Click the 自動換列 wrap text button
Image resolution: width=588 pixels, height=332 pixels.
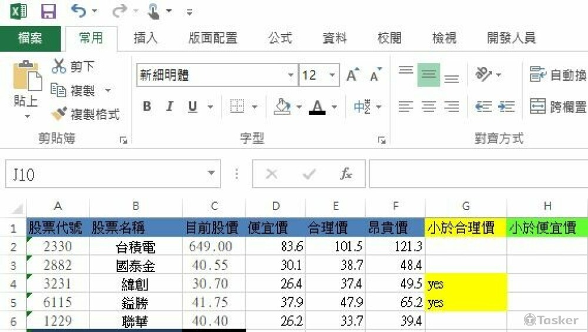[558, 75]
